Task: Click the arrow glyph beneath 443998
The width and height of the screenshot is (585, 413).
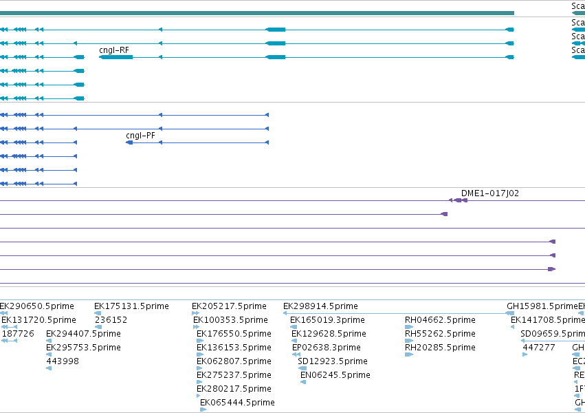Action: [x=49, y=368]
